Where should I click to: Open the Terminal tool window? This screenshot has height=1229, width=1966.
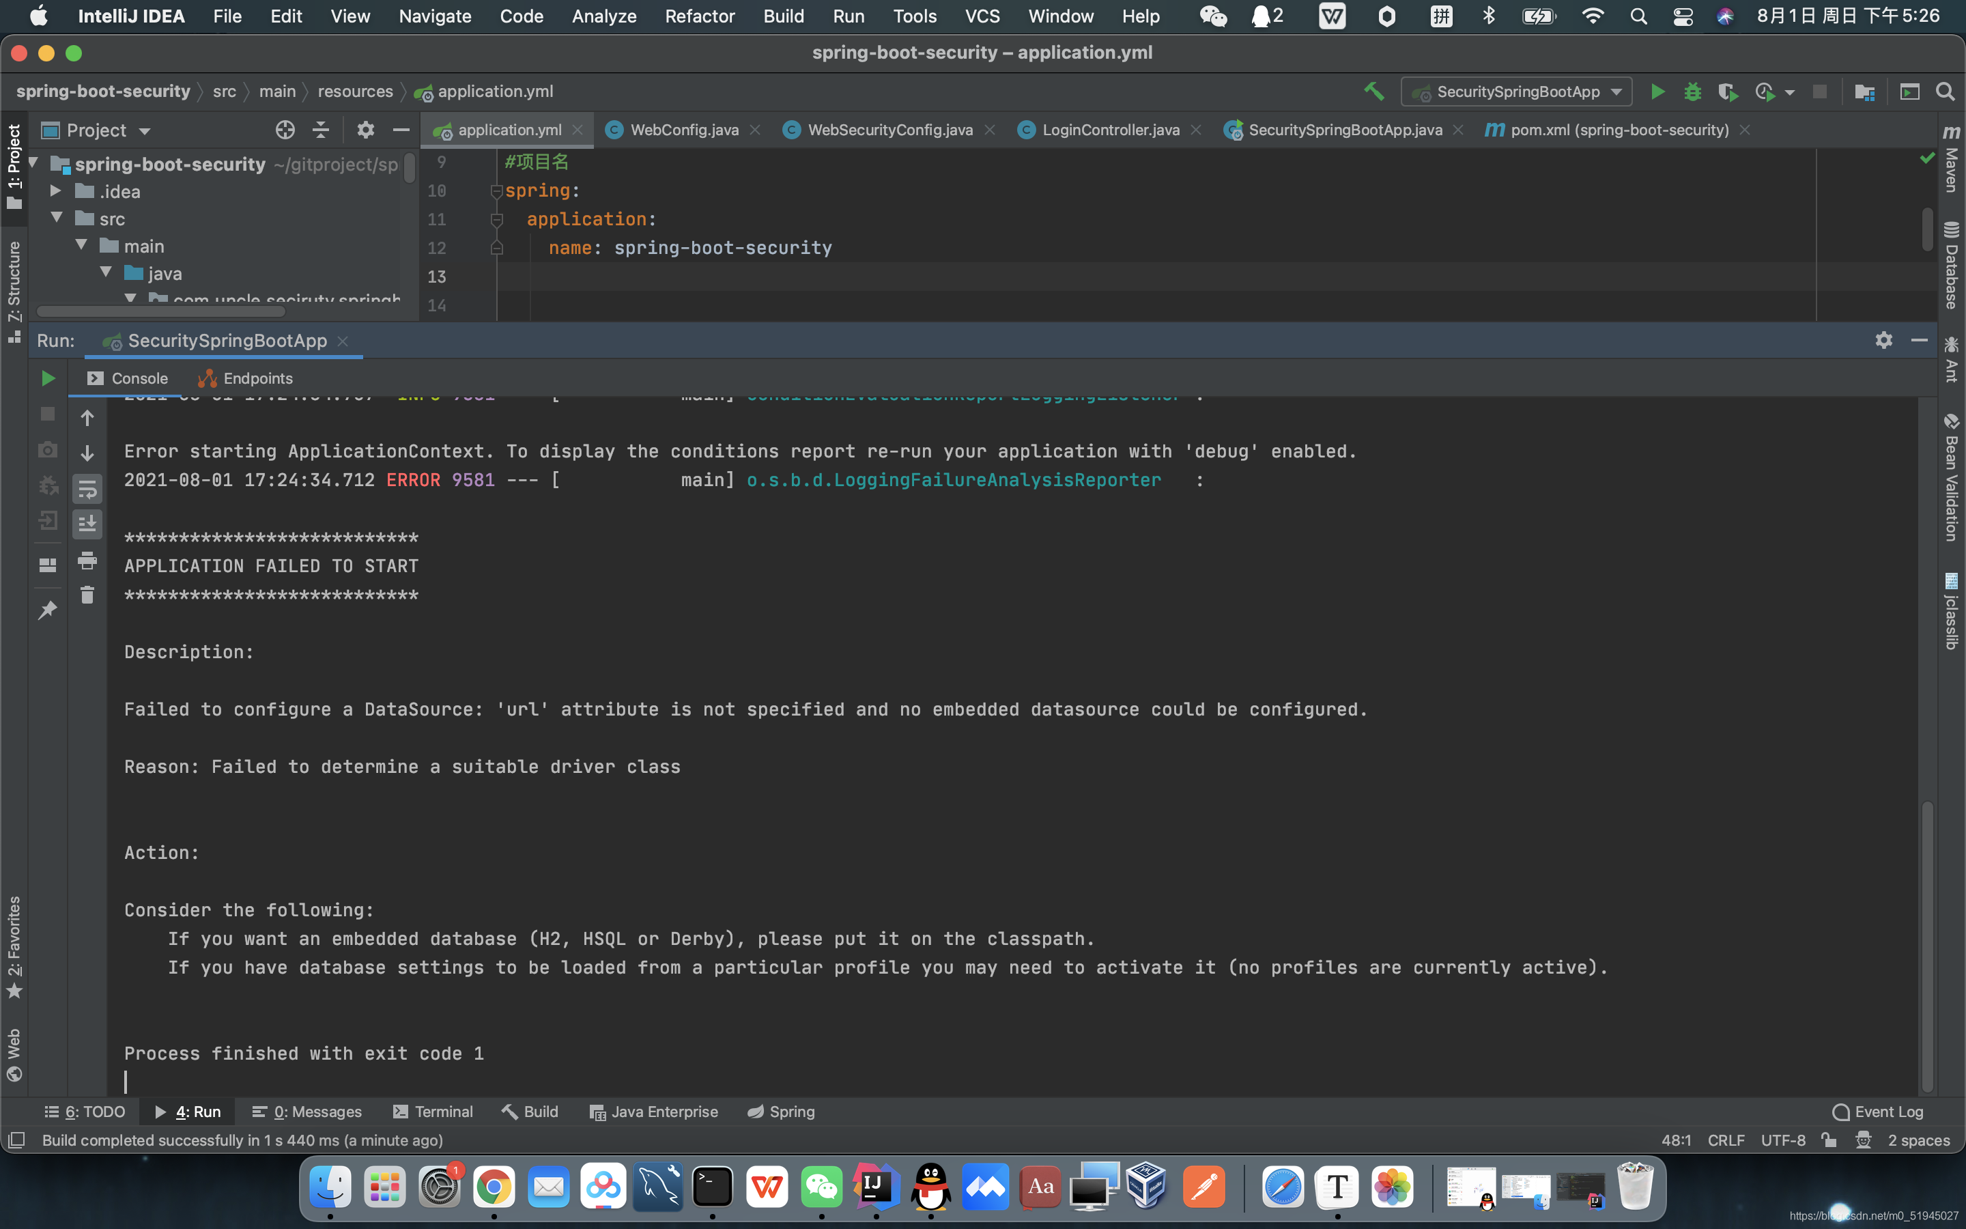432,1111
